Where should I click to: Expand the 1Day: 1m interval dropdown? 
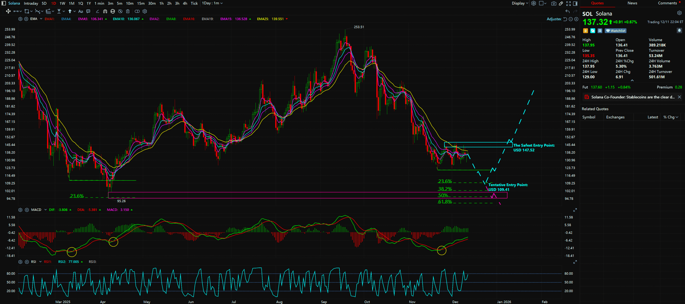pyautogui.click(x=212, y=3)
